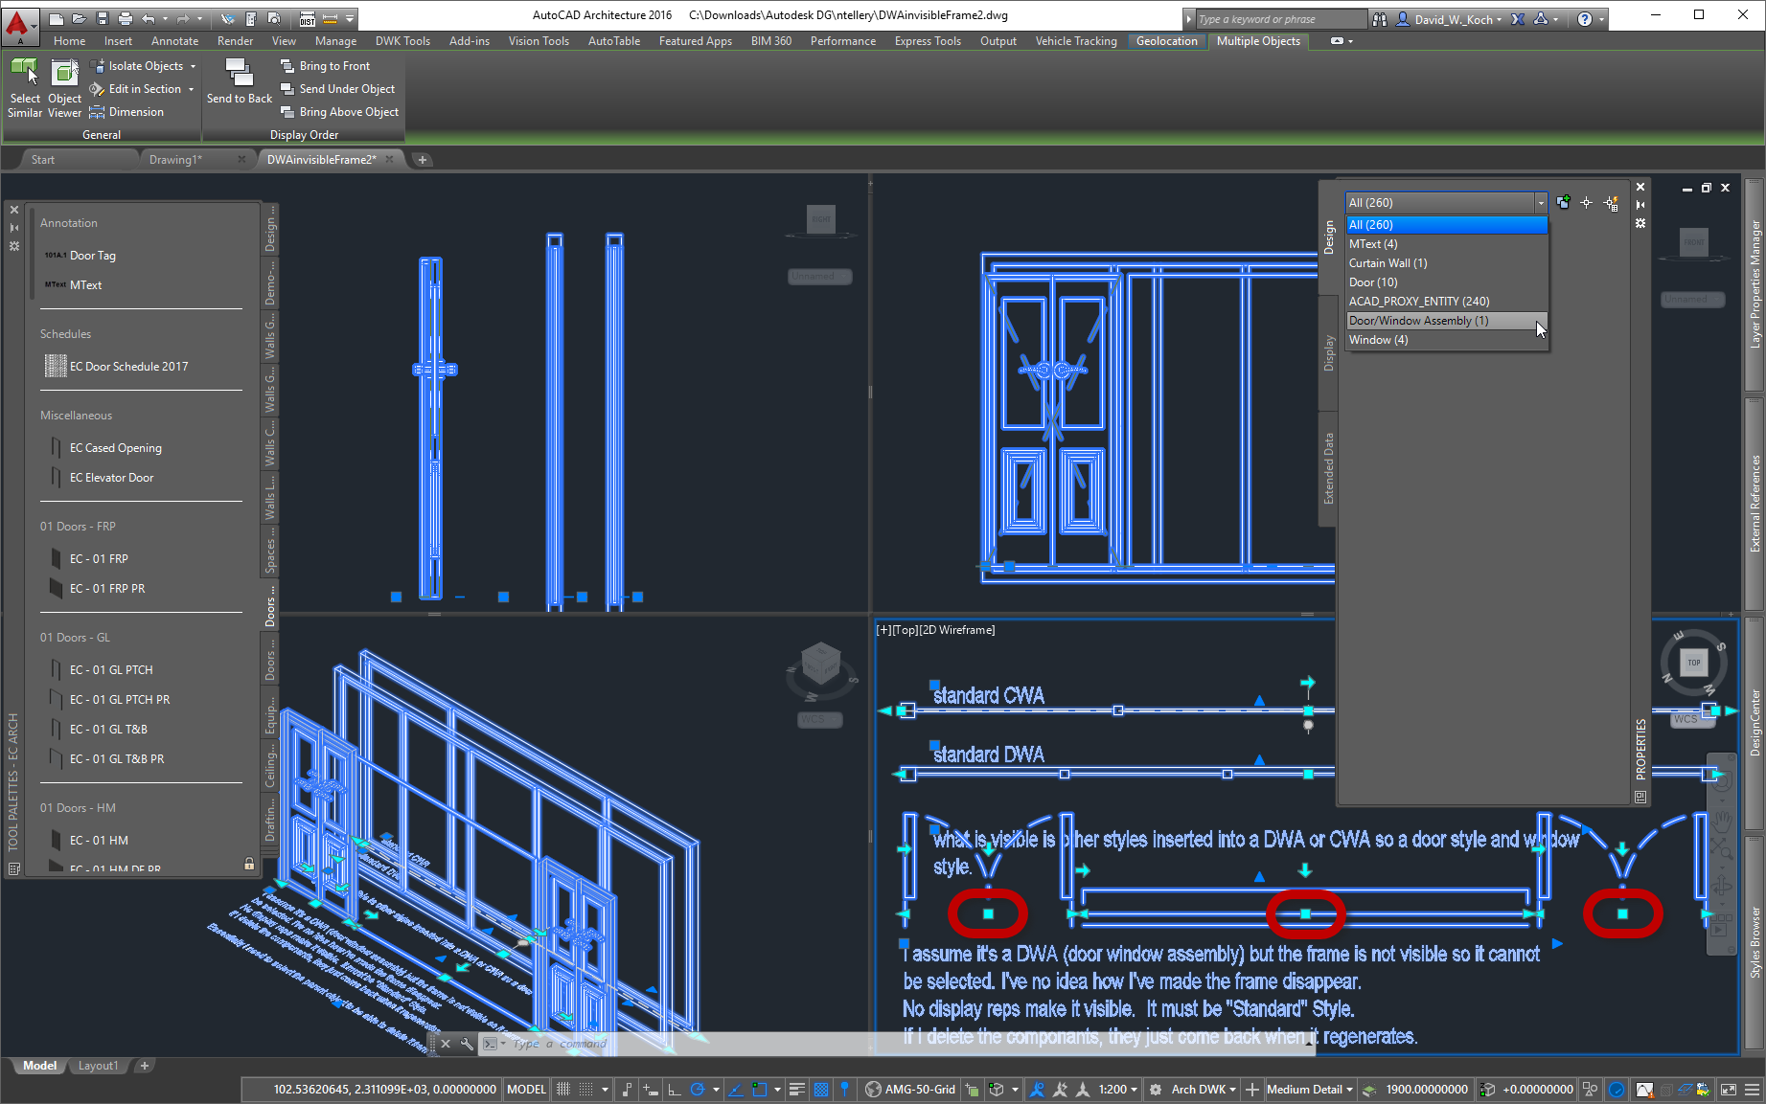Open the Medium Detail display dropdown
Image resolution: width=1766 pixels, height=1104 pixels.
[1309, 1090]
